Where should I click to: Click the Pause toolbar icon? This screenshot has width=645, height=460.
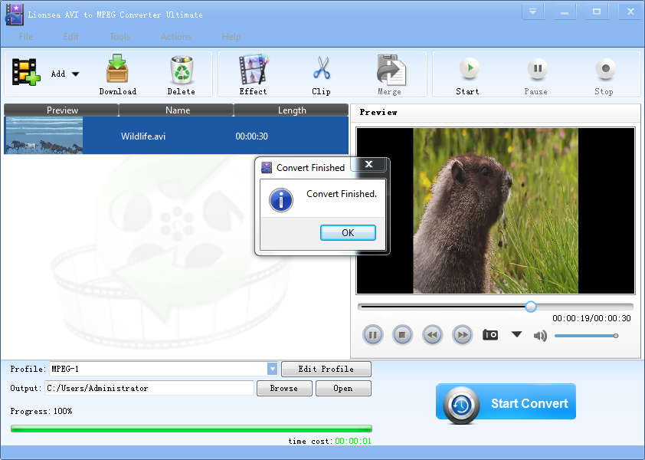click(537, 68)
